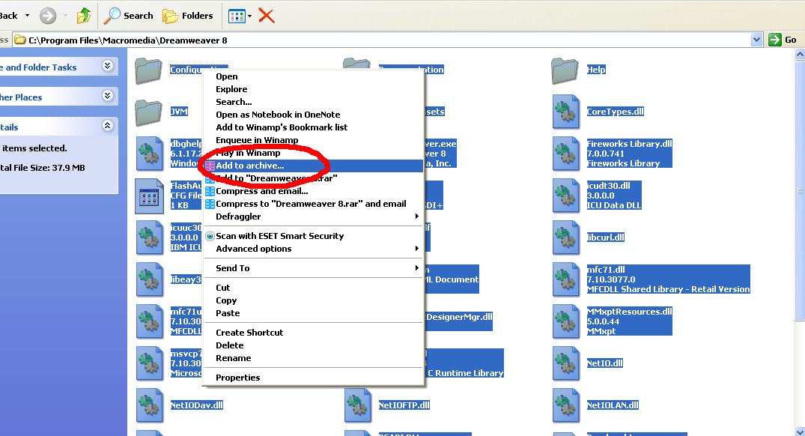Choose Create Shortcut menu entry
The image size is (805, 436).
(313, 333)
